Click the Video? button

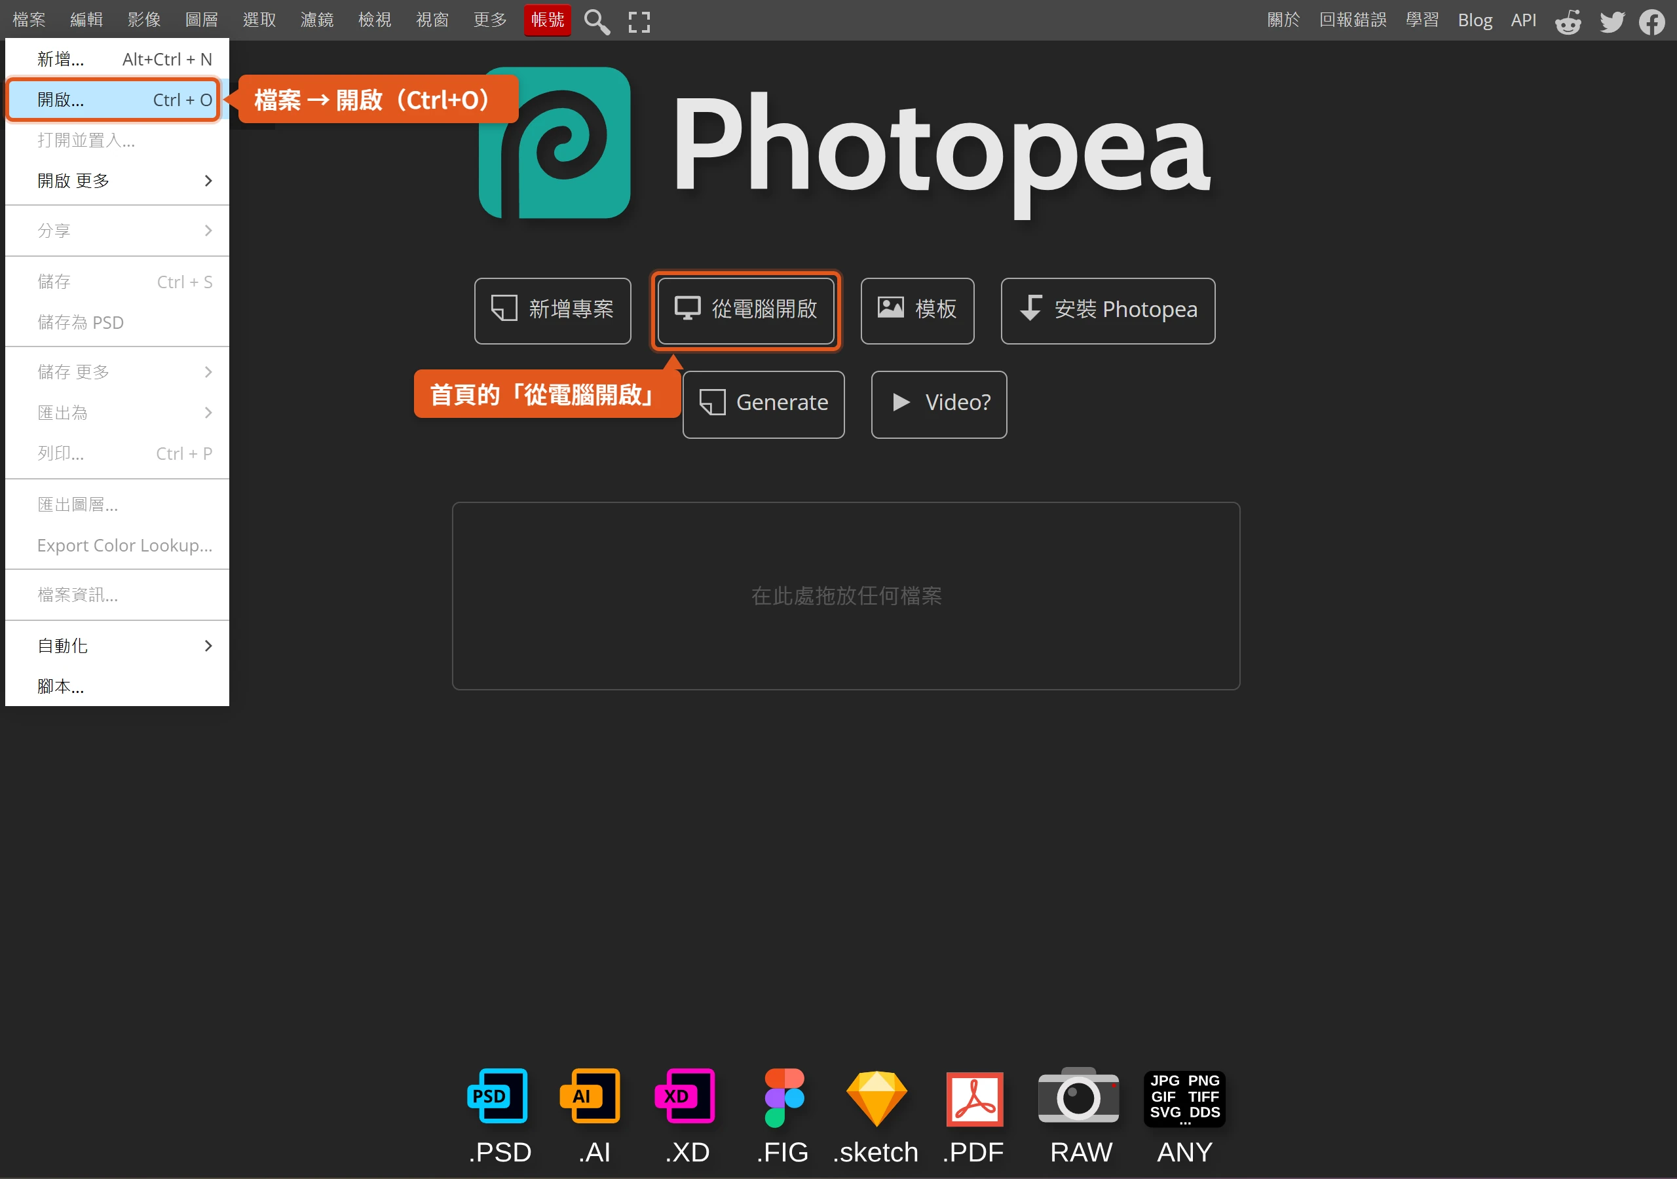[939, 405]
